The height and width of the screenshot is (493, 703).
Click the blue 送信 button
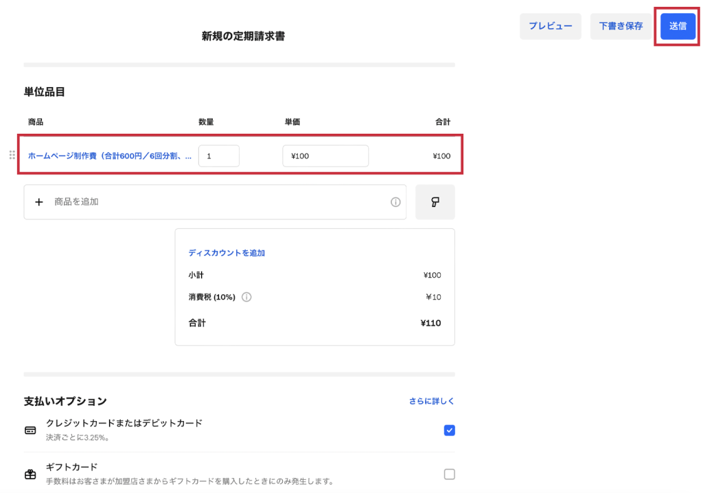678,26
